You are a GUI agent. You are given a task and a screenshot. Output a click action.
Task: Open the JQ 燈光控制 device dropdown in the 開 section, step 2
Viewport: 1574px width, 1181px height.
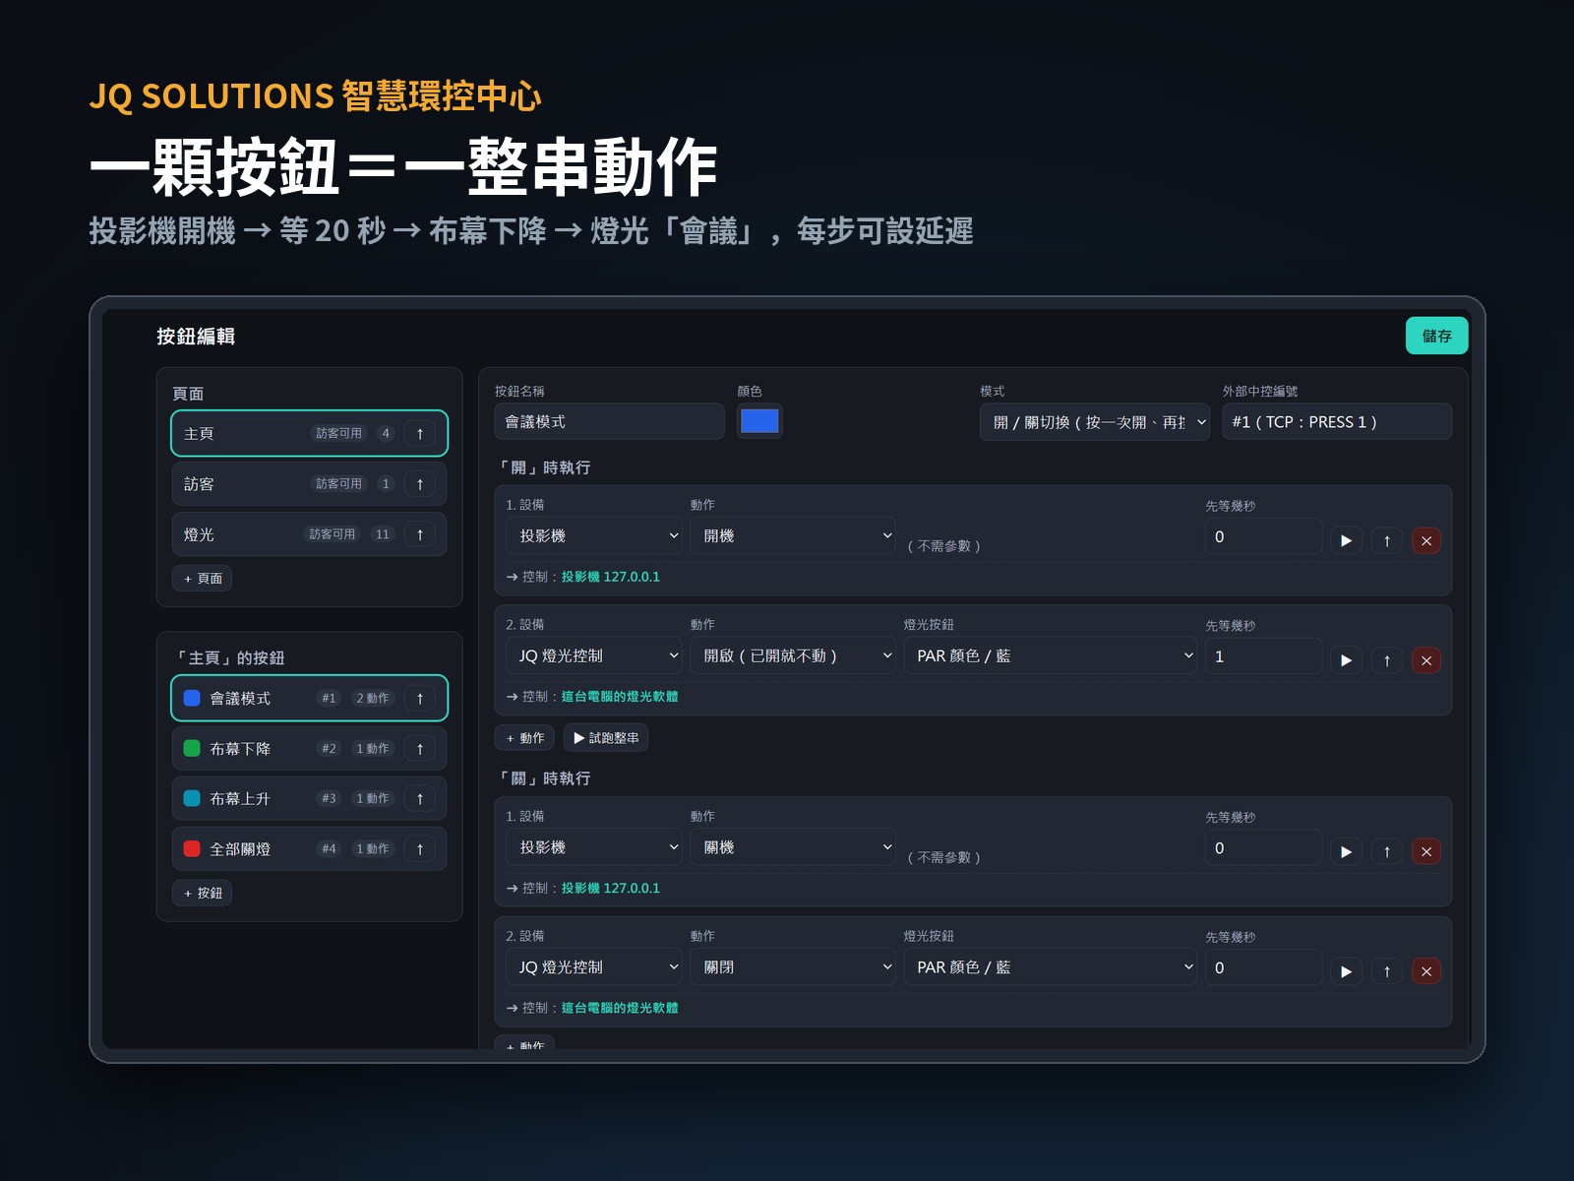(594, 655)
